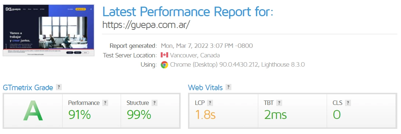Screen dimensions: 401x134
Task: Click the Chrome browser icon
Action: click(164, 65)
